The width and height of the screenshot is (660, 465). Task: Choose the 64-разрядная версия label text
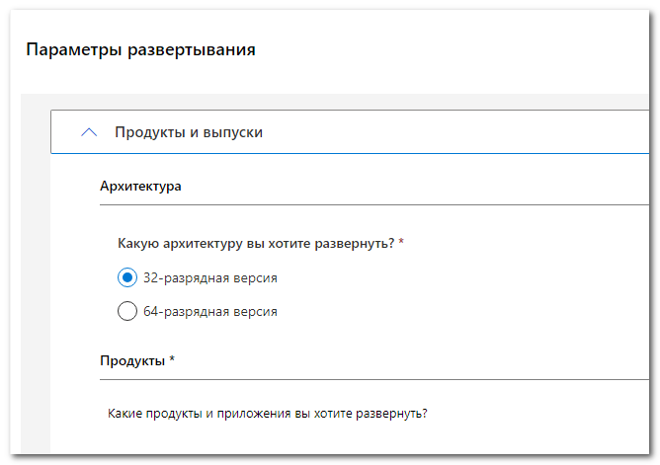(210, 312)
